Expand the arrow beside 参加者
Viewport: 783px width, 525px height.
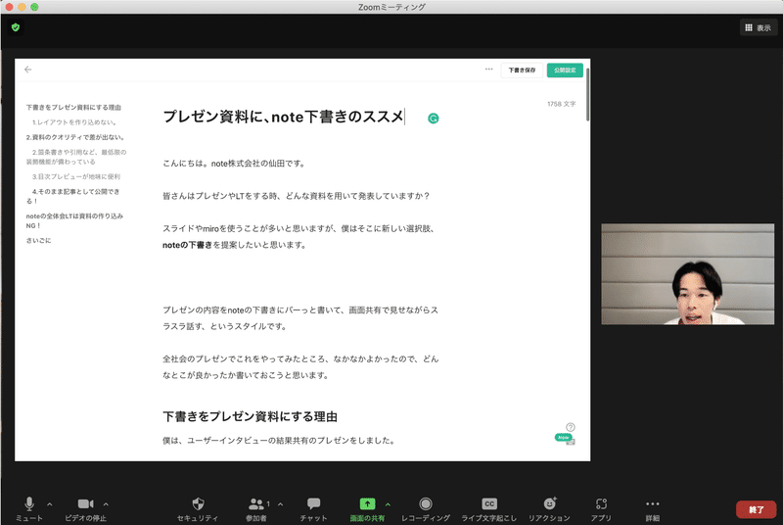280,504
